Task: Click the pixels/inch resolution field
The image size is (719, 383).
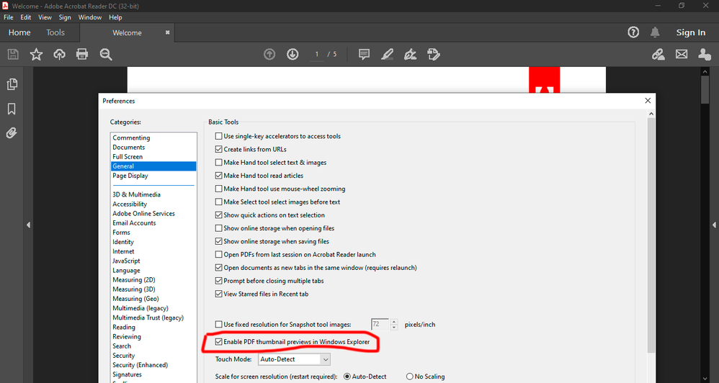Action: pyautogui.click(x=380, y=325)
